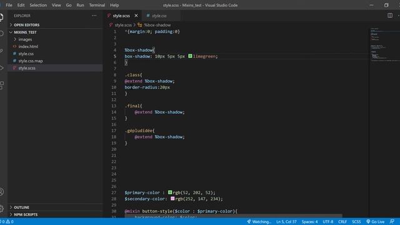This screenshot has height=225, width=400.
Task: Expand the Open Editors section
Action: coord(56,25)
